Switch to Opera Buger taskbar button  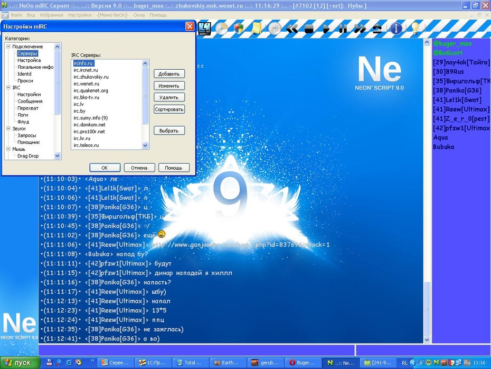(303, 363)
